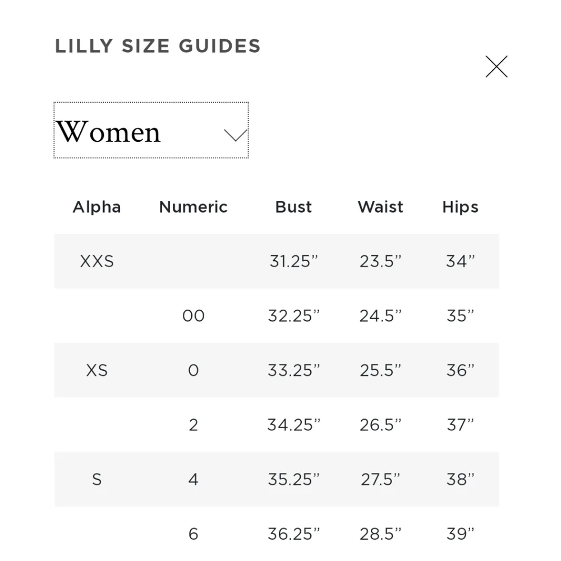Select the Alpha column header
This screenshot has height=561, width=561.
(96, 207)
